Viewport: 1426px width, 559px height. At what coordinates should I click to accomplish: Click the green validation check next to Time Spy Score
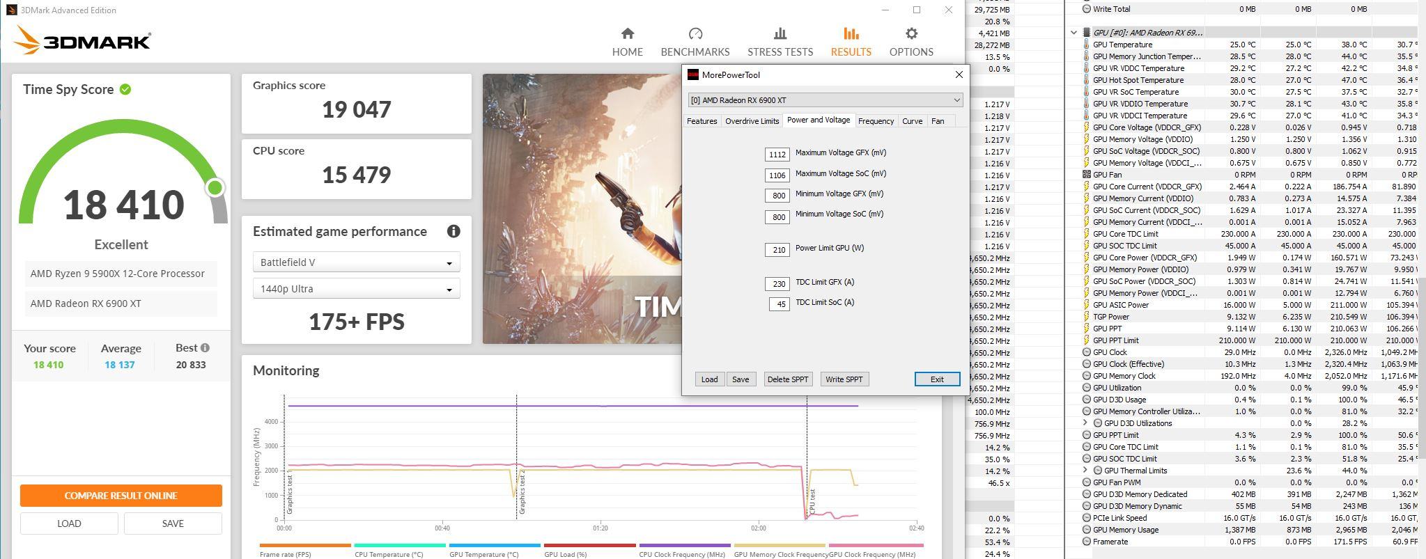click(x=125, y=89)
